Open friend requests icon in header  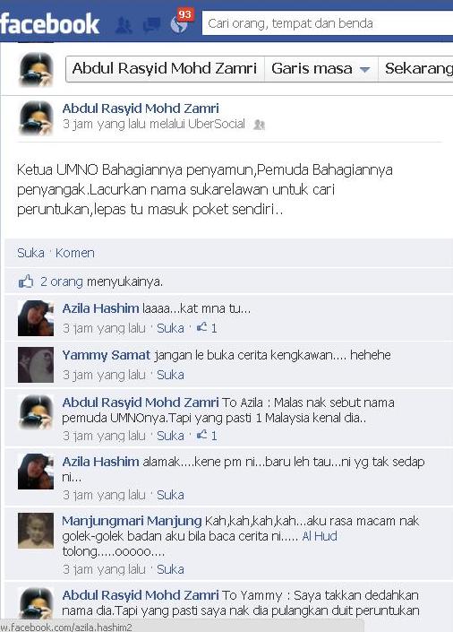point(124,25)
